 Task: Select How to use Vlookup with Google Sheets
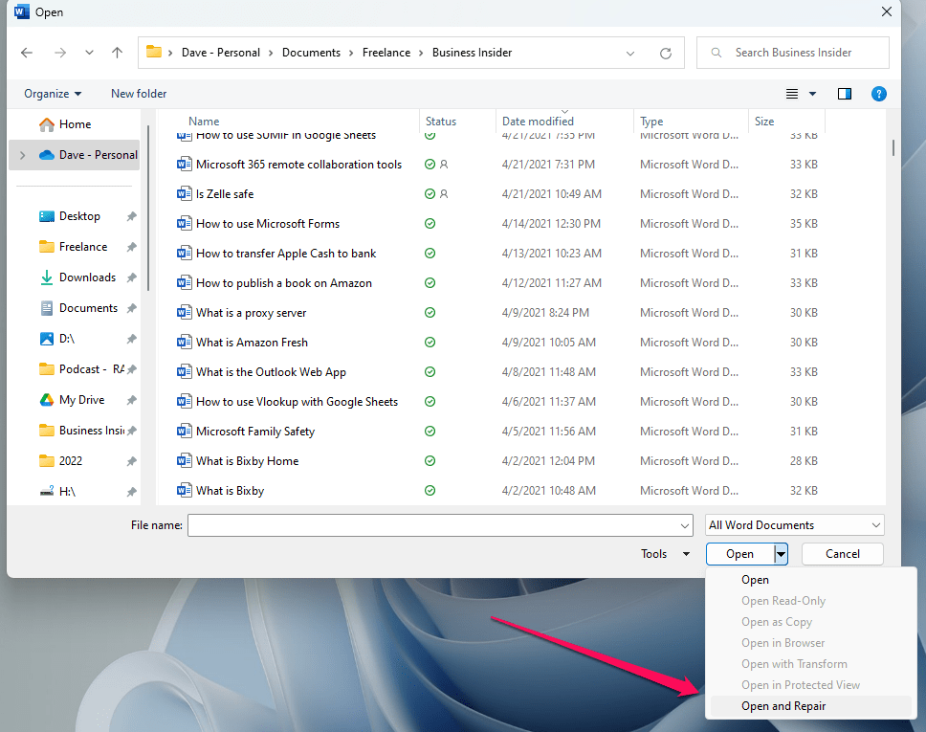298,402
